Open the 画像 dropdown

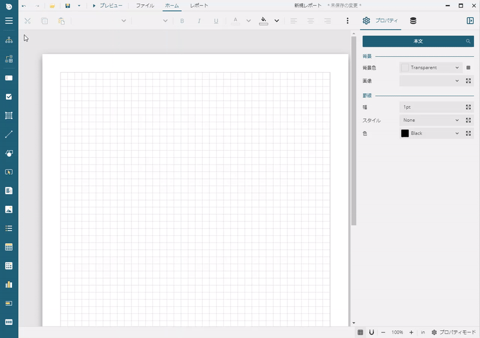431,80
